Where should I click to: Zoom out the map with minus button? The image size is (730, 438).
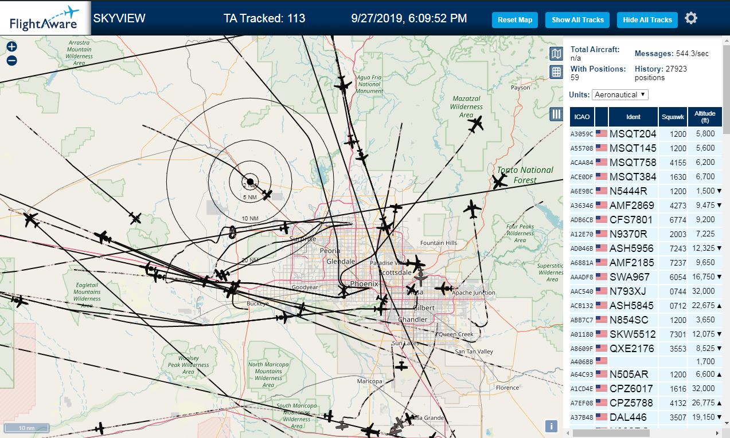(11, 61)
